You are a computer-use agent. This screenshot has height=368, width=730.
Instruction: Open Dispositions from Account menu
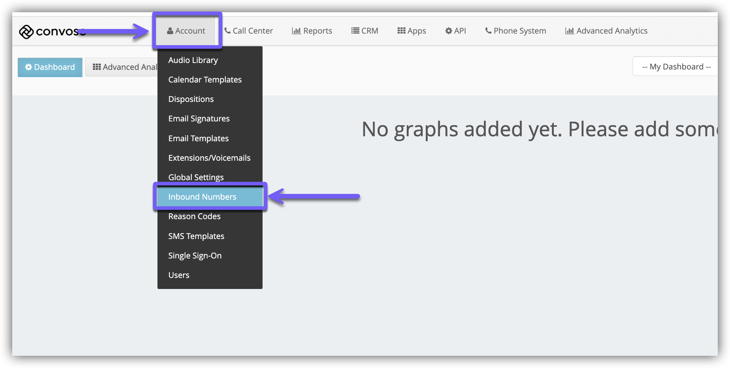tap(191, 99)
